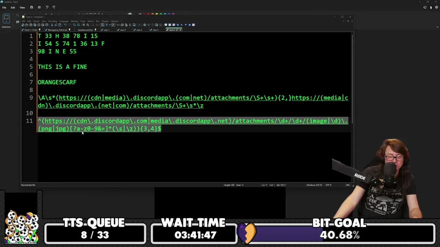Switch to the heartbound.thor tab
440x247 pixels.
85,30
